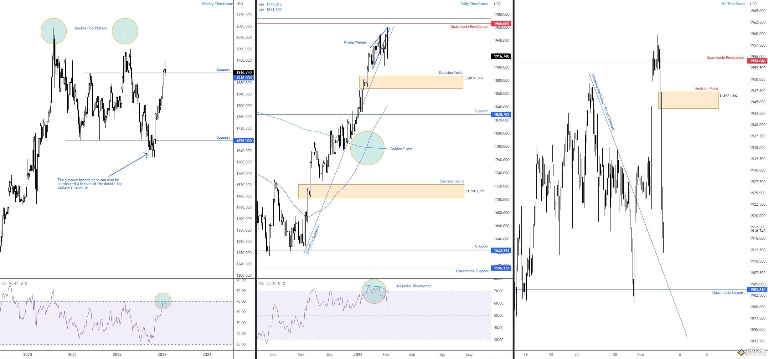Click the 1903.810 Quasimodo Support price tag
The image size is (768, 359).
click(x=757, y=290)
